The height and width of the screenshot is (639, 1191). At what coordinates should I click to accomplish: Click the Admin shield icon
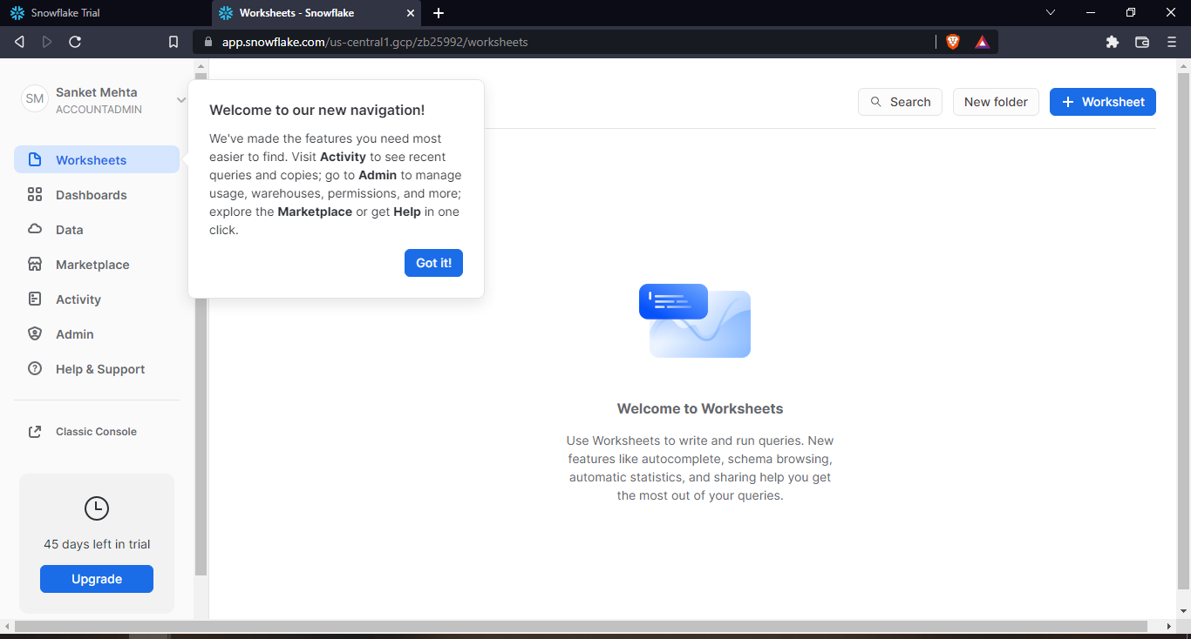pyautogui.click(x=35, y=334)
